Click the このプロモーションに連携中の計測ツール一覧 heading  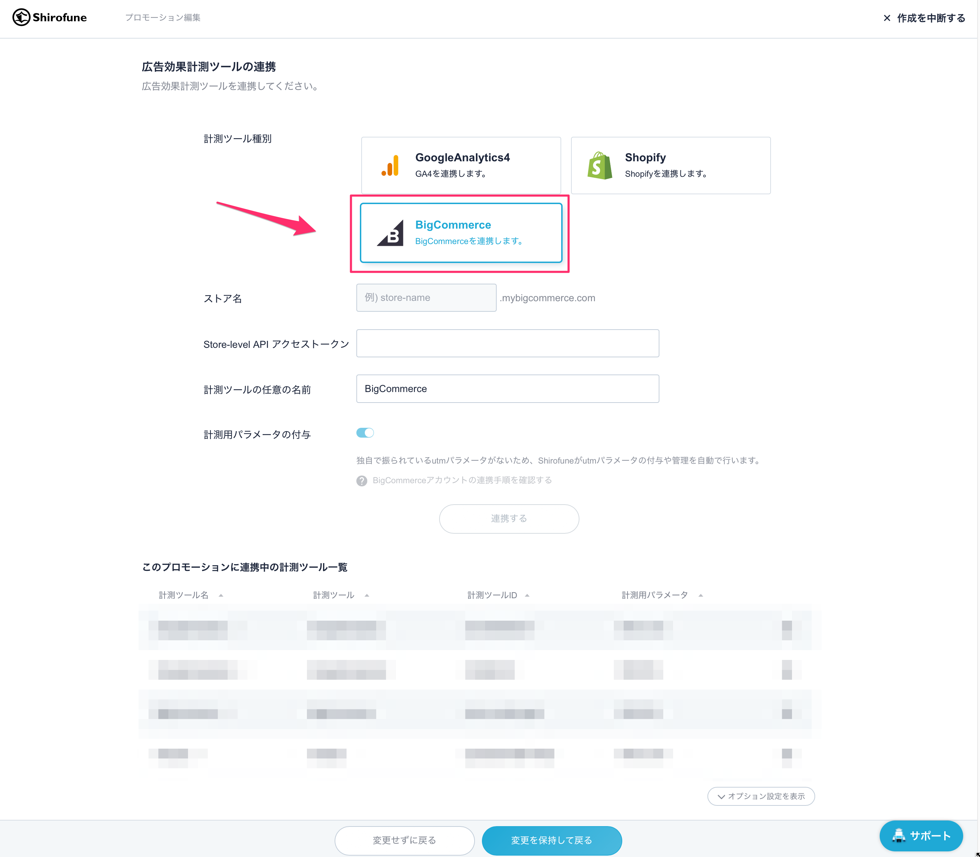click(244, 567)
